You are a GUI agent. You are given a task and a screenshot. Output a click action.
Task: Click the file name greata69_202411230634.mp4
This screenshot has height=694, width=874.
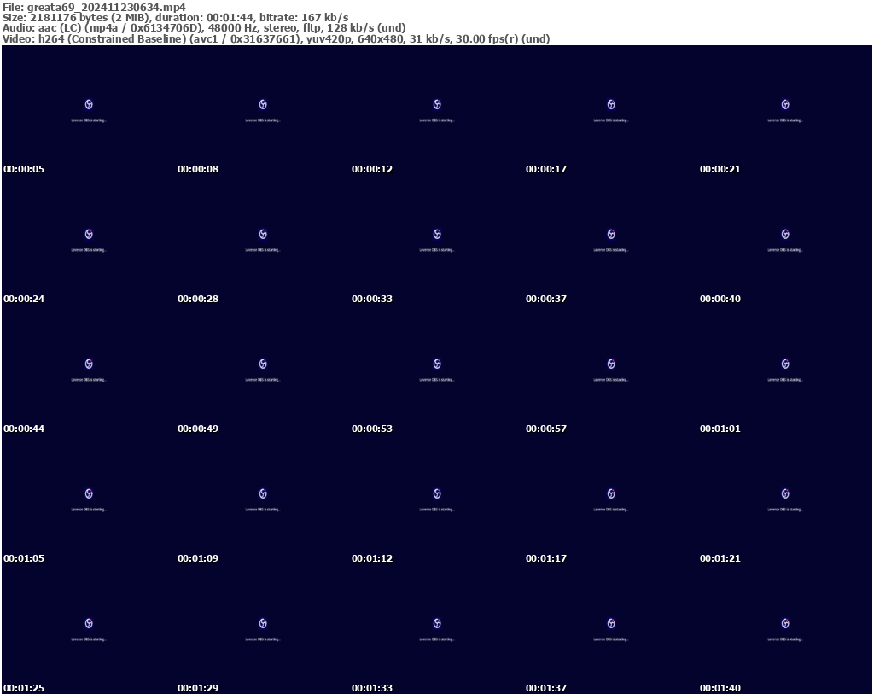click(x=106, y=7)
